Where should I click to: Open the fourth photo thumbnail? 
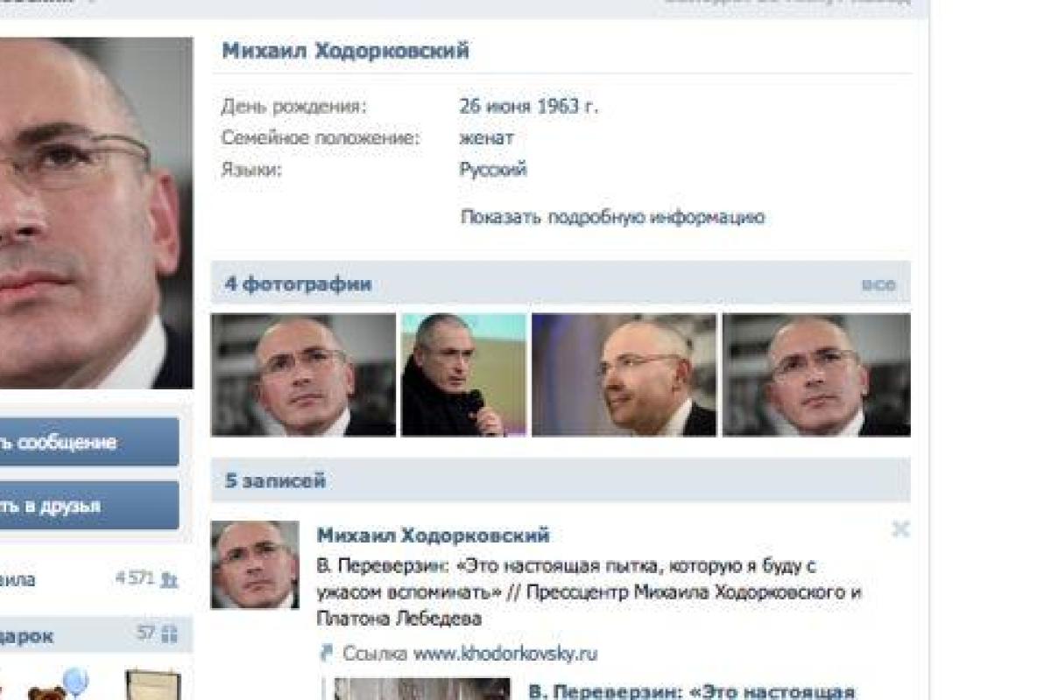coord(816,375)
